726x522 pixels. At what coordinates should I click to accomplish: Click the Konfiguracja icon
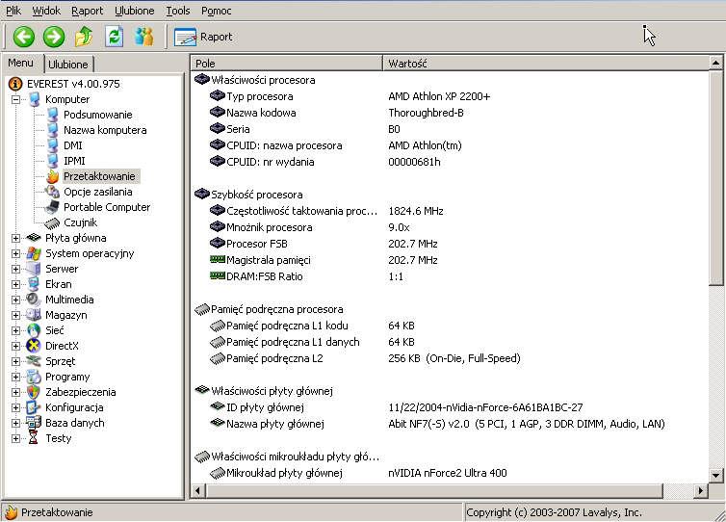coord(34,407)
